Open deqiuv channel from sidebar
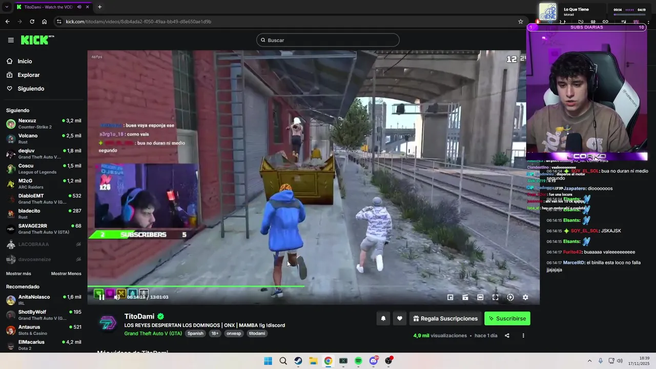The width and height of the screenshot is (656, 369). click(44, 154)
